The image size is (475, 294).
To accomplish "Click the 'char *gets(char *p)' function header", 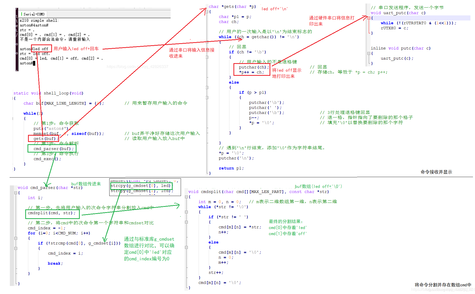I will coord(232,7).
